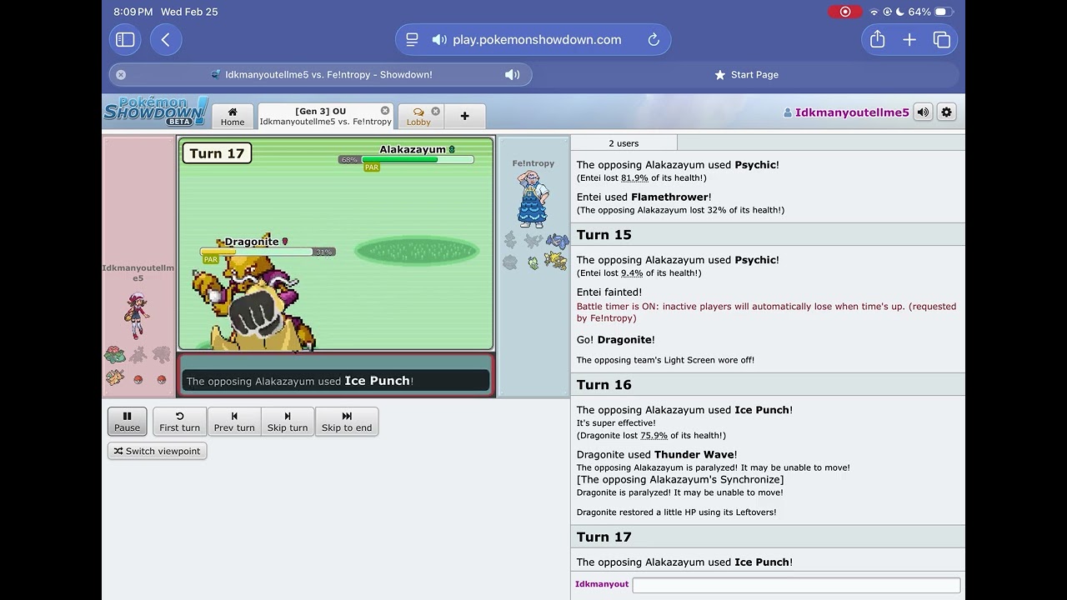Viewport: 1067px width, 600px height.
Task: Skip to the end of the battle
Action: coord(347,421)
